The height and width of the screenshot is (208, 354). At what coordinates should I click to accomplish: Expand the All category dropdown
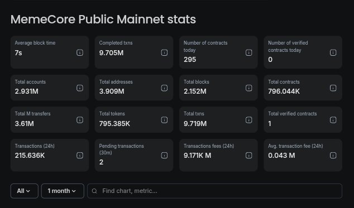(25, 191)
